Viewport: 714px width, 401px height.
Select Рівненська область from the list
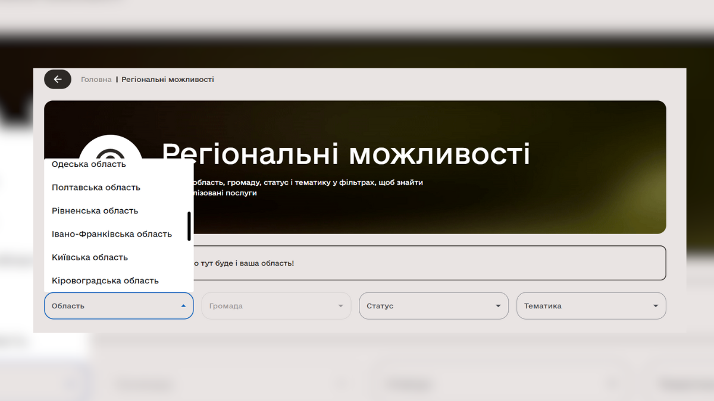pyautogui.click(x=93, y=210)
